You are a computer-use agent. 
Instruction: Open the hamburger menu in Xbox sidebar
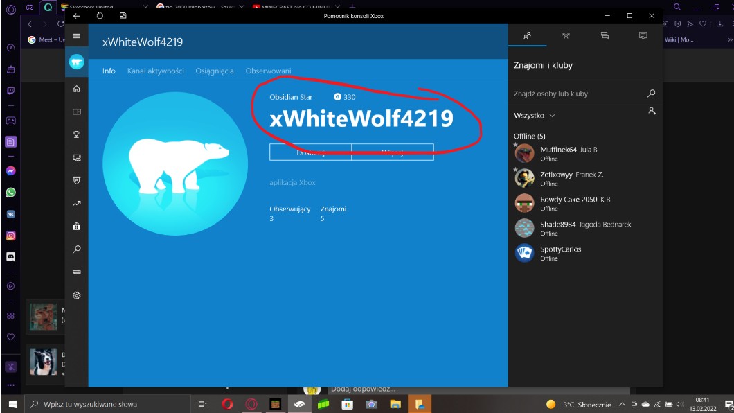pos(76,36)
